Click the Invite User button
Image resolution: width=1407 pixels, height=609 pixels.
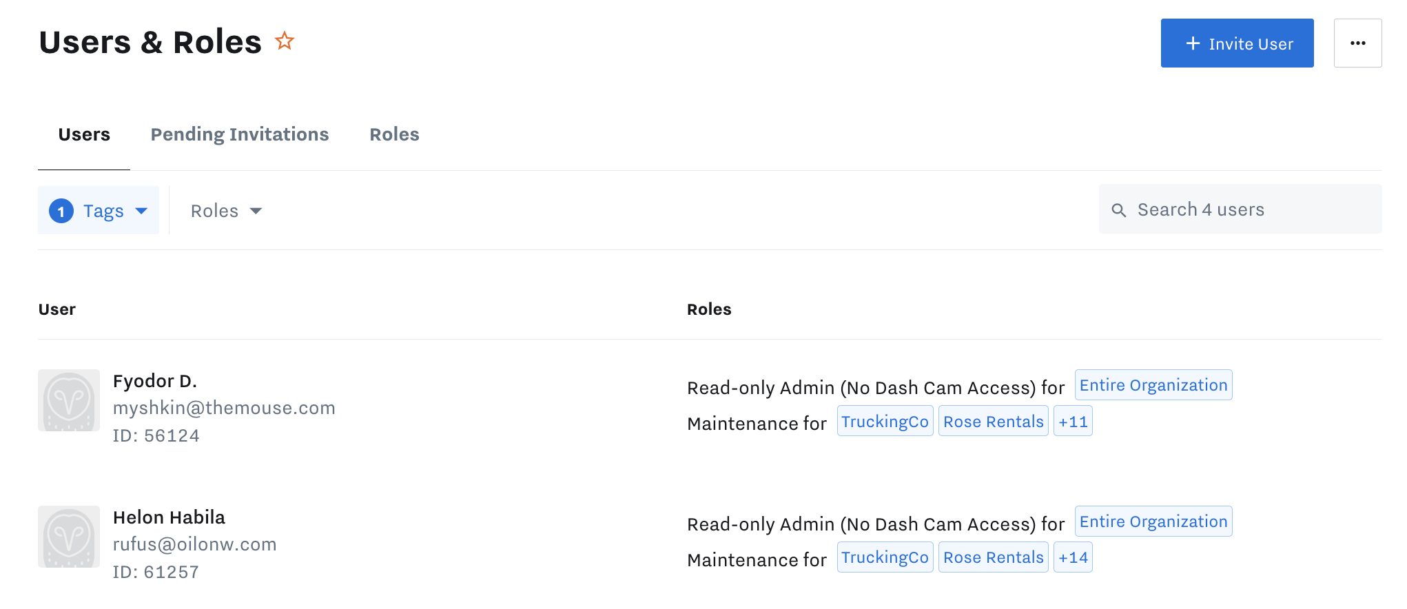pyautogui.click(x=1237, y=43)
